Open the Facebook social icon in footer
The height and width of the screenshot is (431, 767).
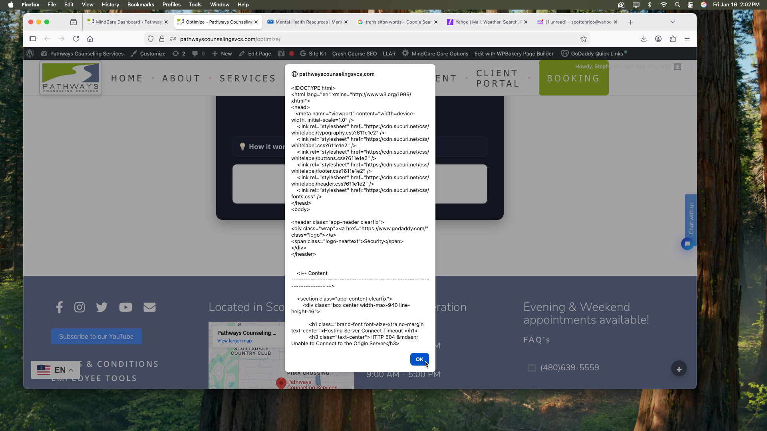click(x=59, y=307)
